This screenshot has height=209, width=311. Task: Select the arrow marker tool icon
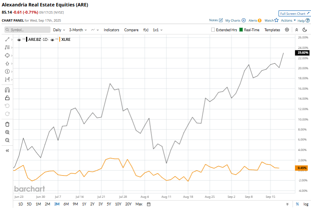pos(7,63)
